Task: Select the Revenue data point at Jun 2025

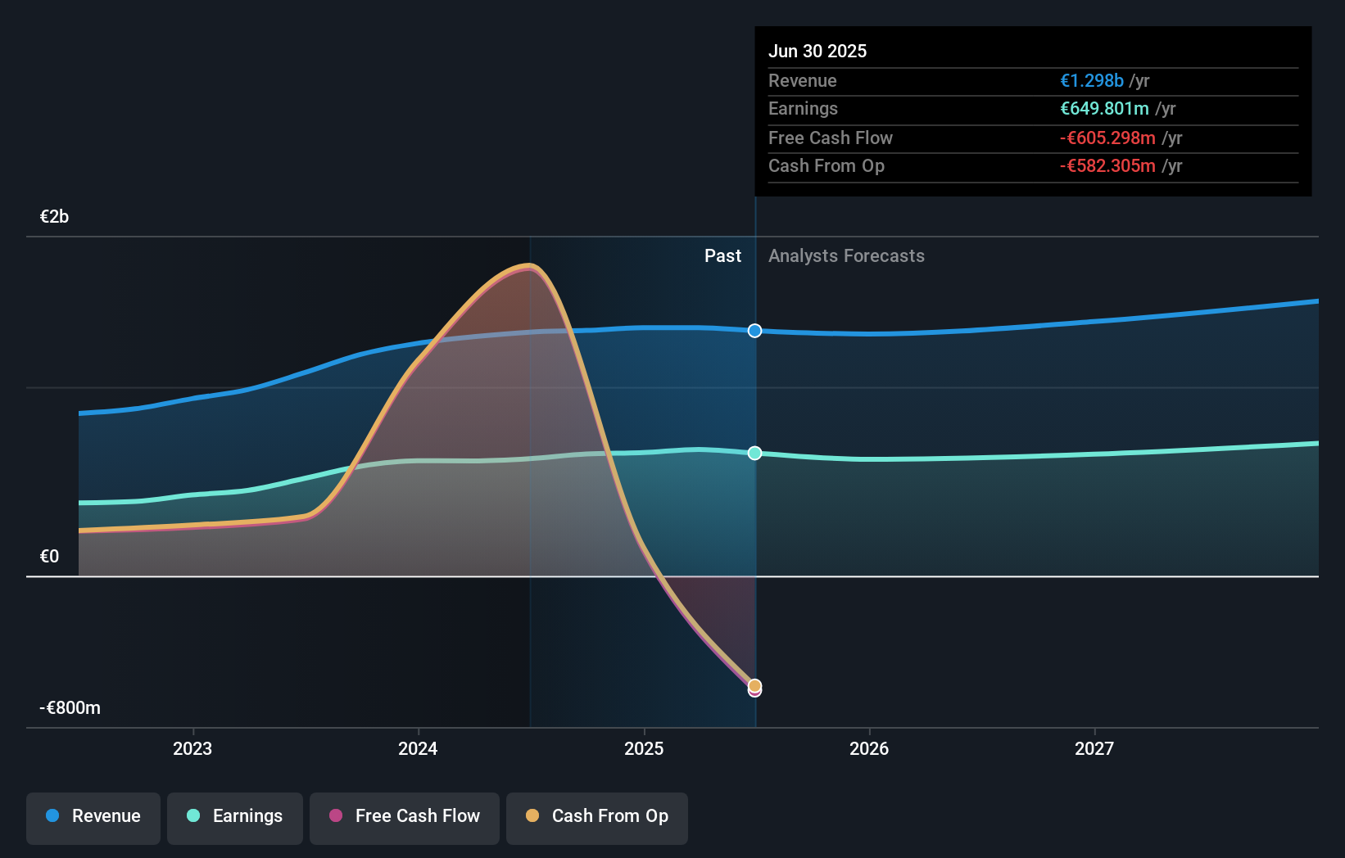Action: (x=755, y=331)
